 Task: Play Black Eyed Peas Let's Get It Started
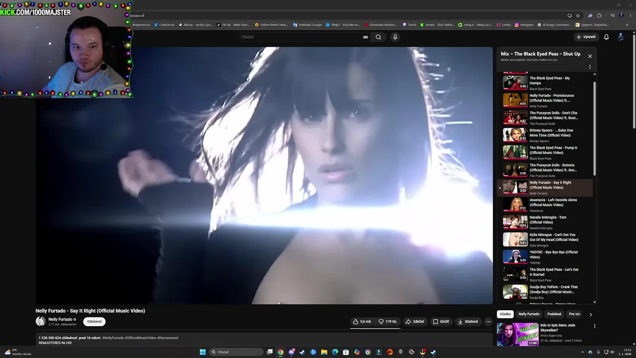coord(545,274)
